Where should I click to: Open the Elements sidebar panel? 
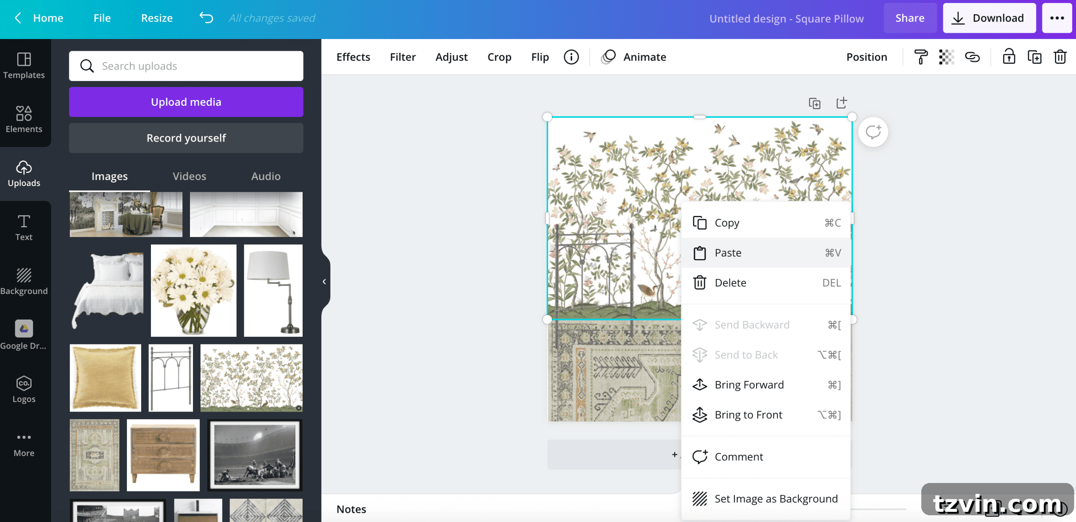[x=24, y=120]
